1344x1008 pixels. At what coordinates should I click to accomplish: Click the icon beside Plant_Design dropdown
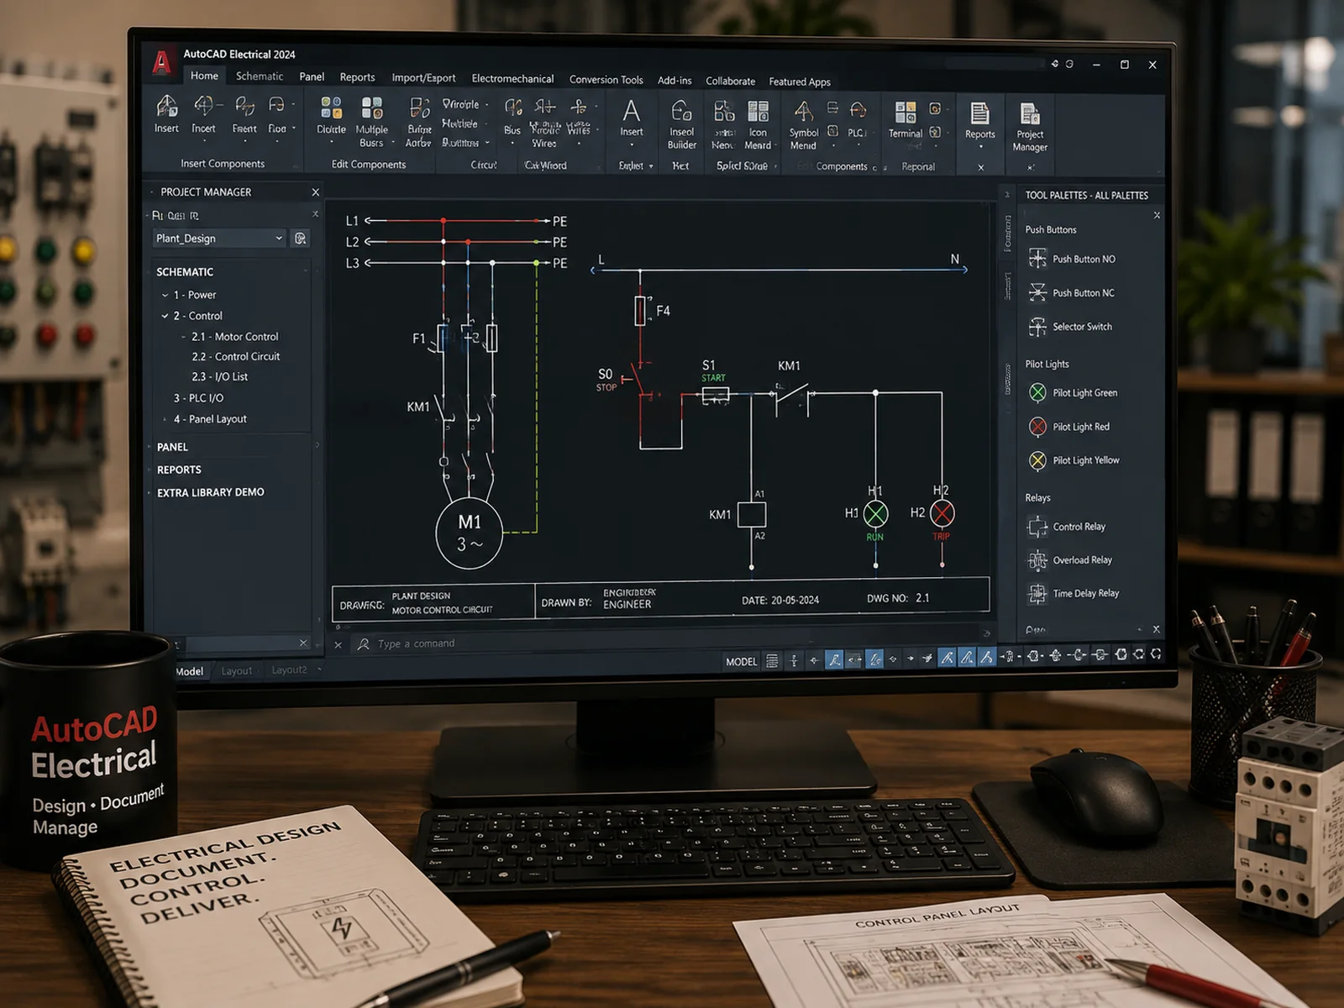point(300,239)
